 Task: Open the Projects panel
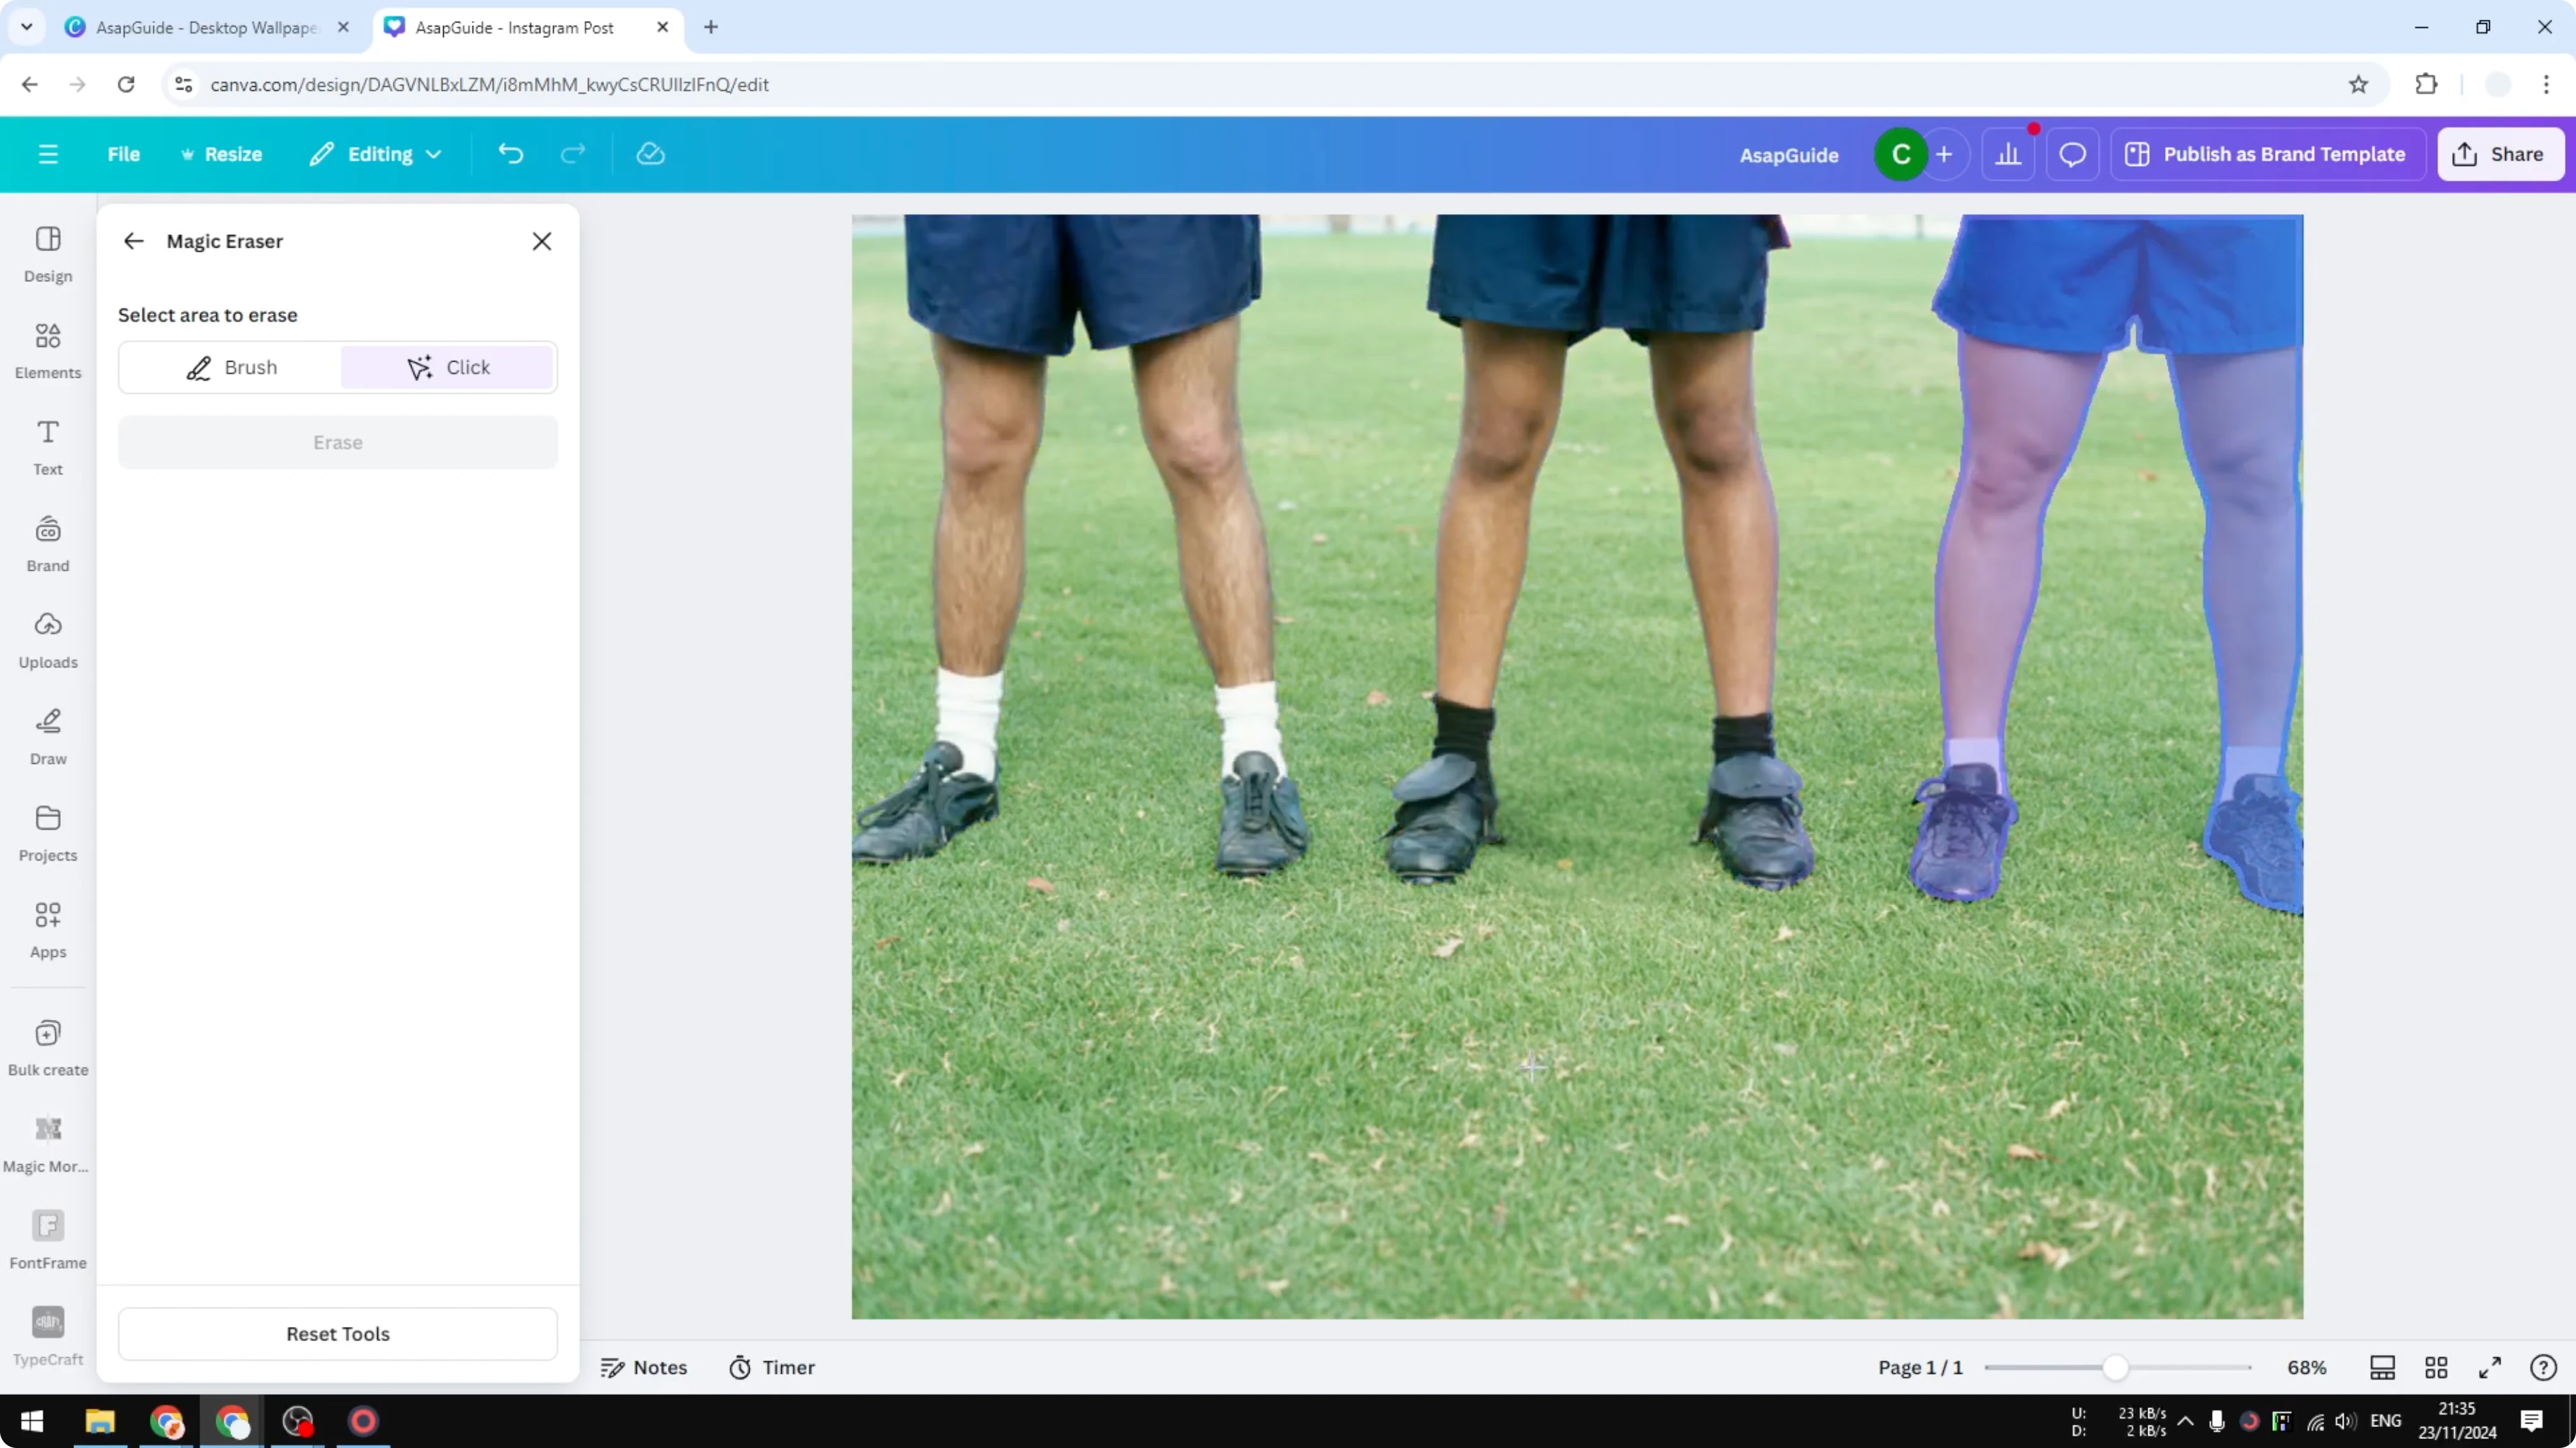pos(47,832)
